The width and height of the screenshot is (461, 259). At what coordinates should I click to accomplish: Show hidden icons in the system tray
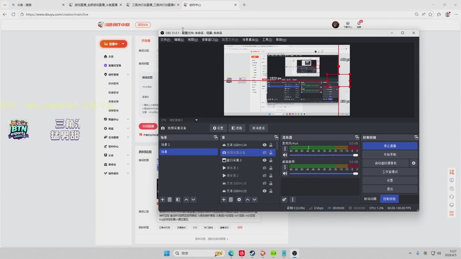coord(410,253)
